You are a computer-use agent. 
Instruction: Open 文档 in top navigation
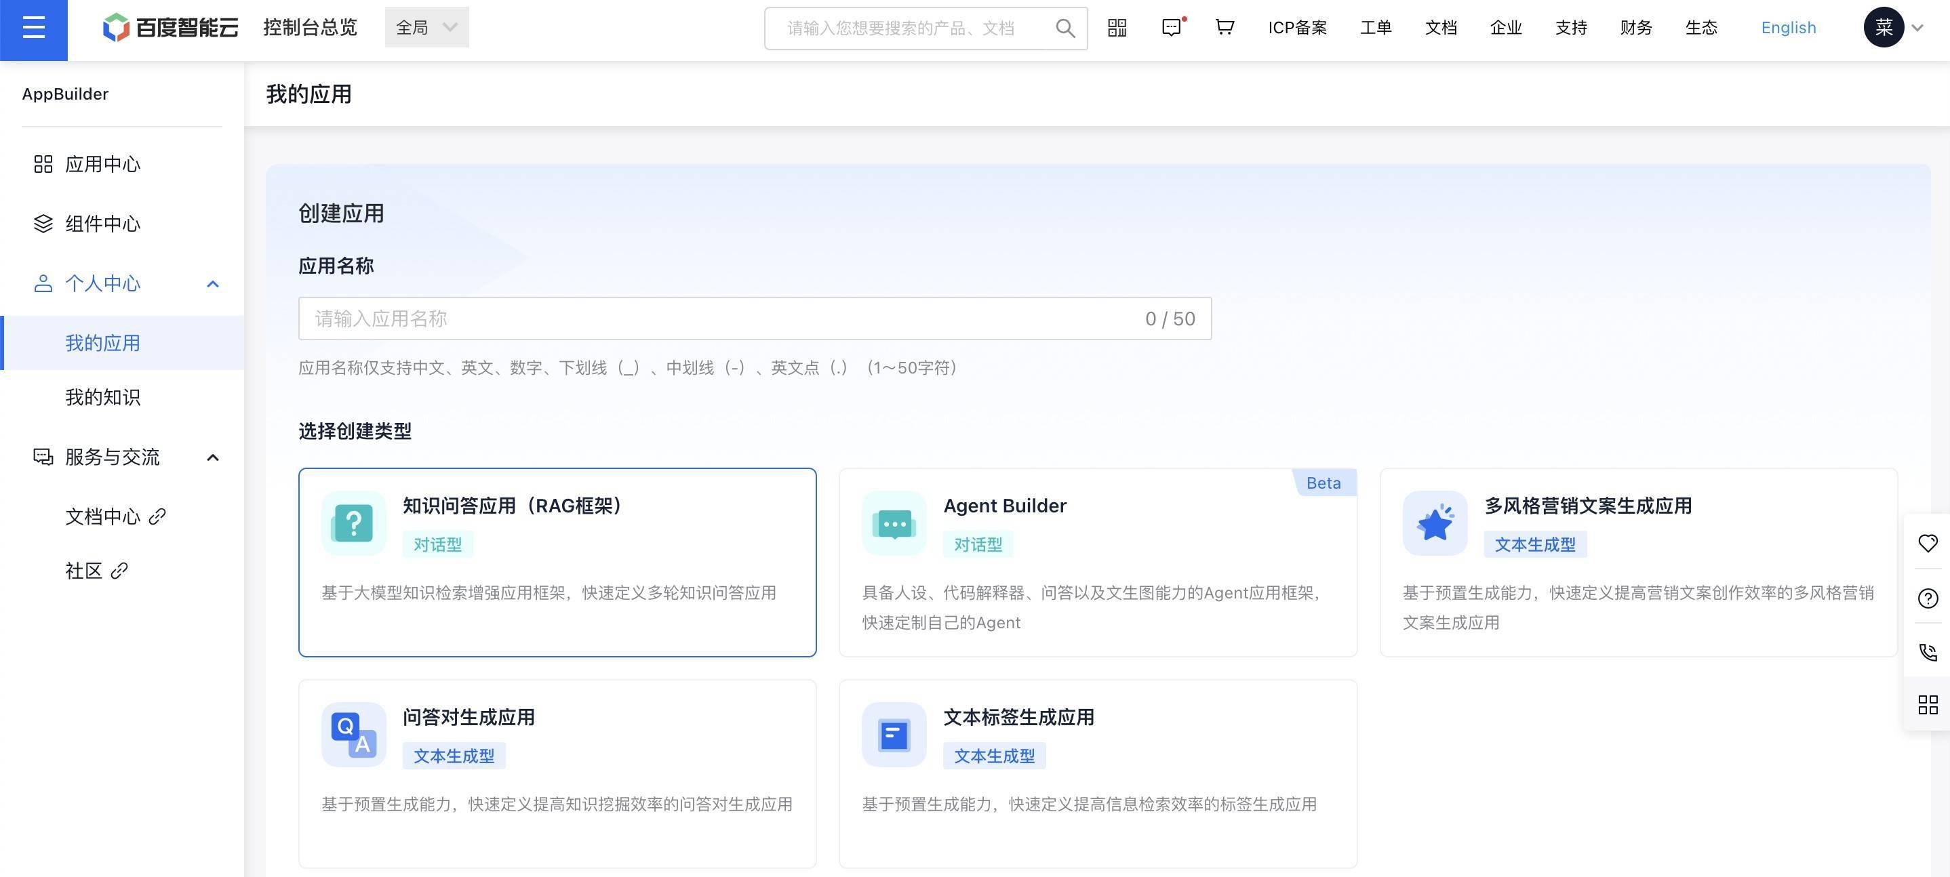coord(1441,28)
